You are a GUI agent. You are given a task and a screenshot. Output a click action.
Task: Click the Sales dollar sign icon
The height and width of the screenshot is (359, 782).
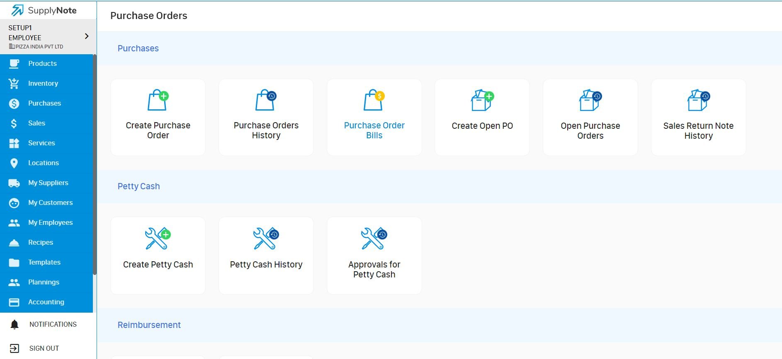pos(14,123)
